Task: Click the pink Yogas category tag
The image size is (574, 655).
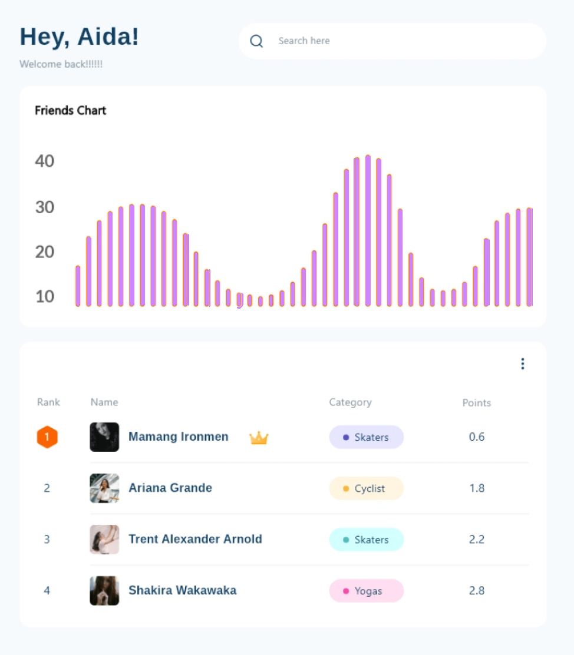Action: point(366,591)
